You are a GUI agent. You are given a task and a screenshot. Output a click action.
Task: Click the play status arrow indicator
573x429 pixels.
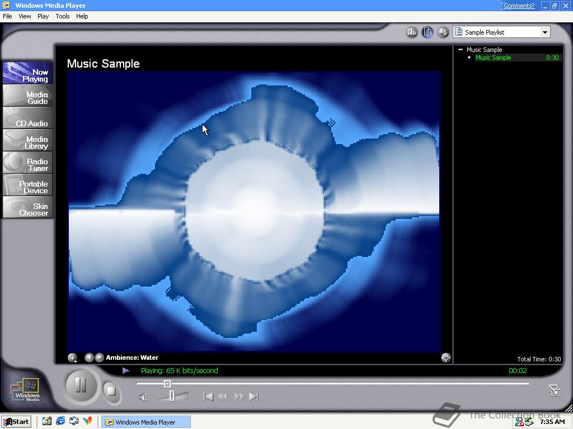pyautogui.click(x=126, y=371)
